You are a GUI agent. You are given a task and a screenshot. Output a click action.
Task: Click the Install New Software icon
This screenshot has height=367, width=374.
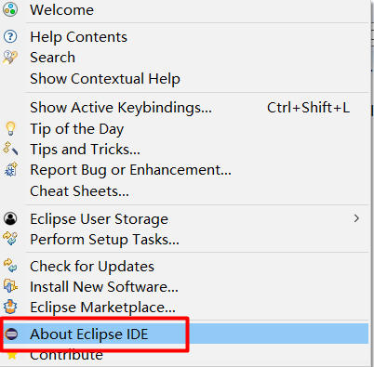(10, 286)
